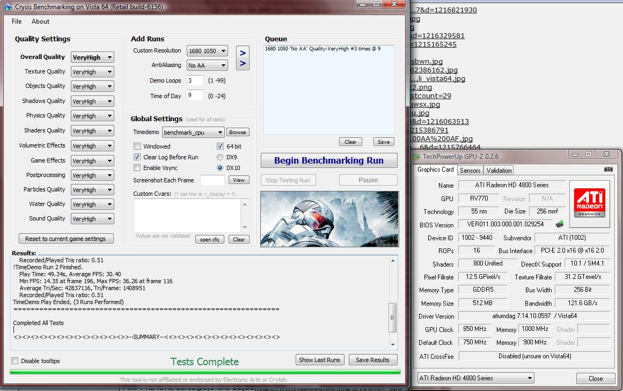Open the Particles Quality dropdown

92,190
